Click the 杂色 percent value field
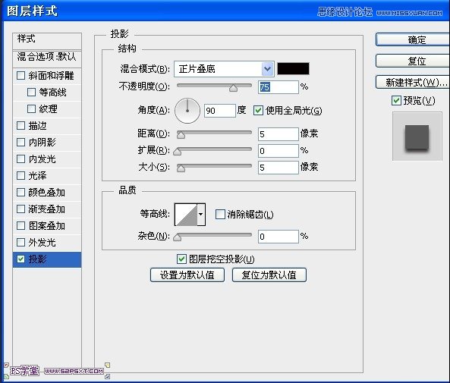The height and width of the screenshot is (383, 450). coord(278,237)
